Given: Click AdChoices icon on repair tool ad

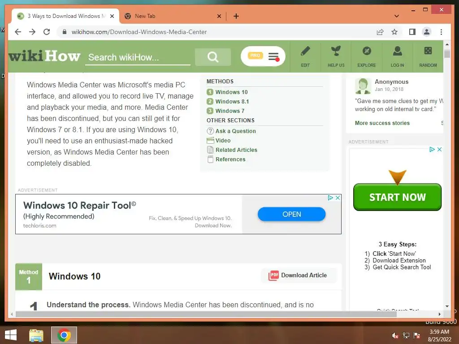Looking at the screenshot, I should tap(330, 198).
